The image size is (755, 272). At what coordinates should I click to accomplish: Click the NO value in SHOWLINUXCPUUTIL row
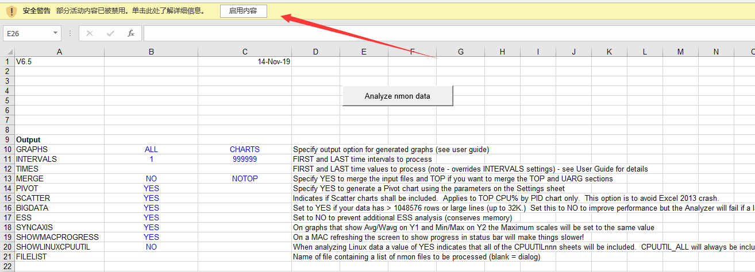point(151,247)
